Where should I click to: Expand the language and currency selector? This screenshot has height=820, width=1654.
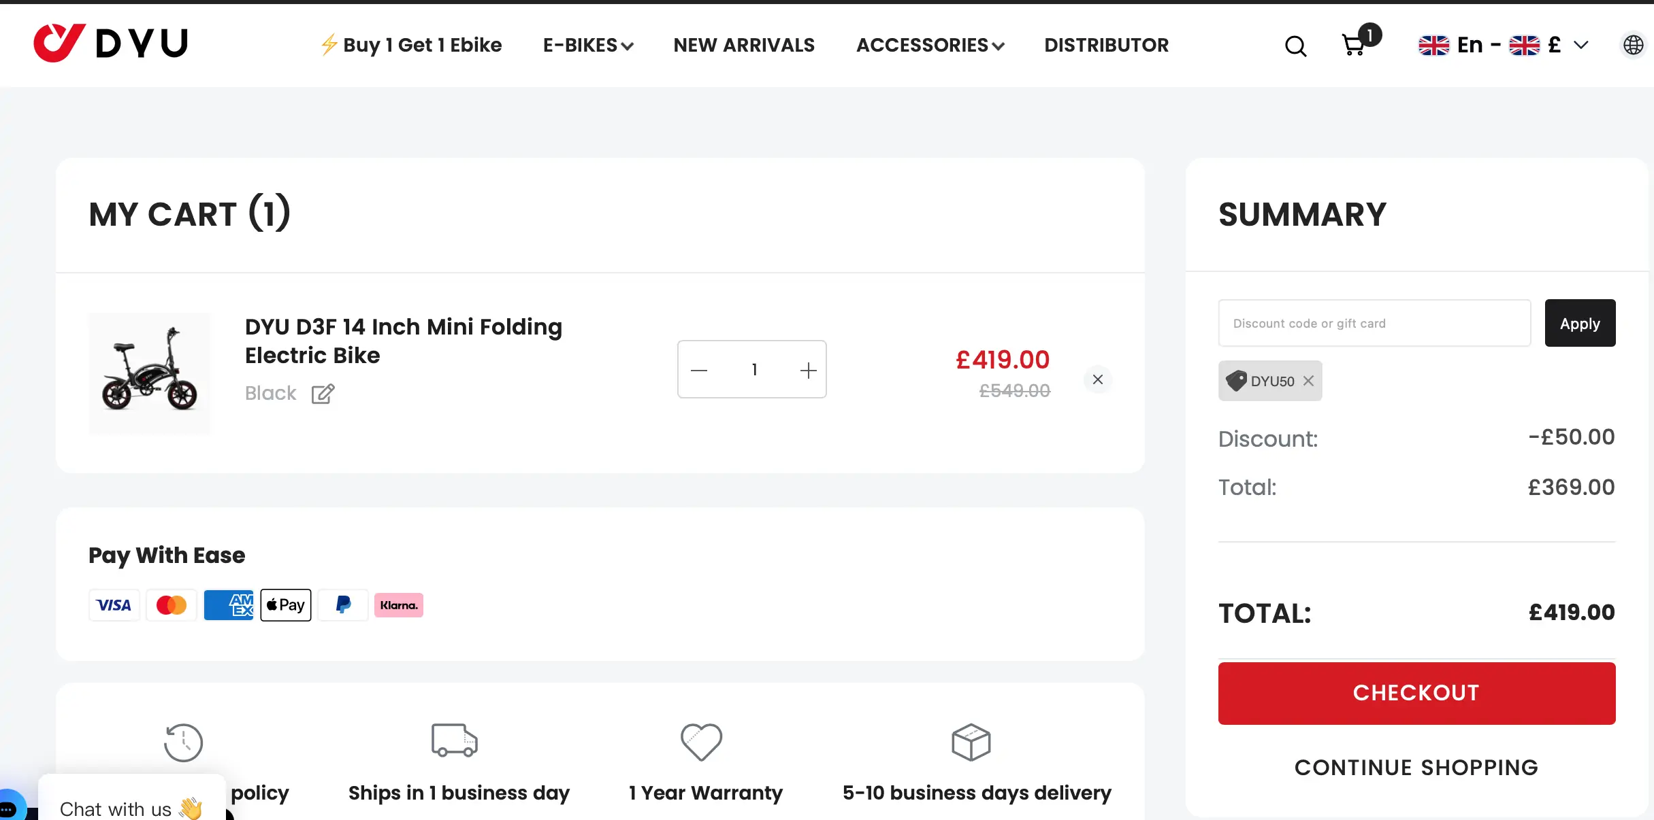point(1580,45)
